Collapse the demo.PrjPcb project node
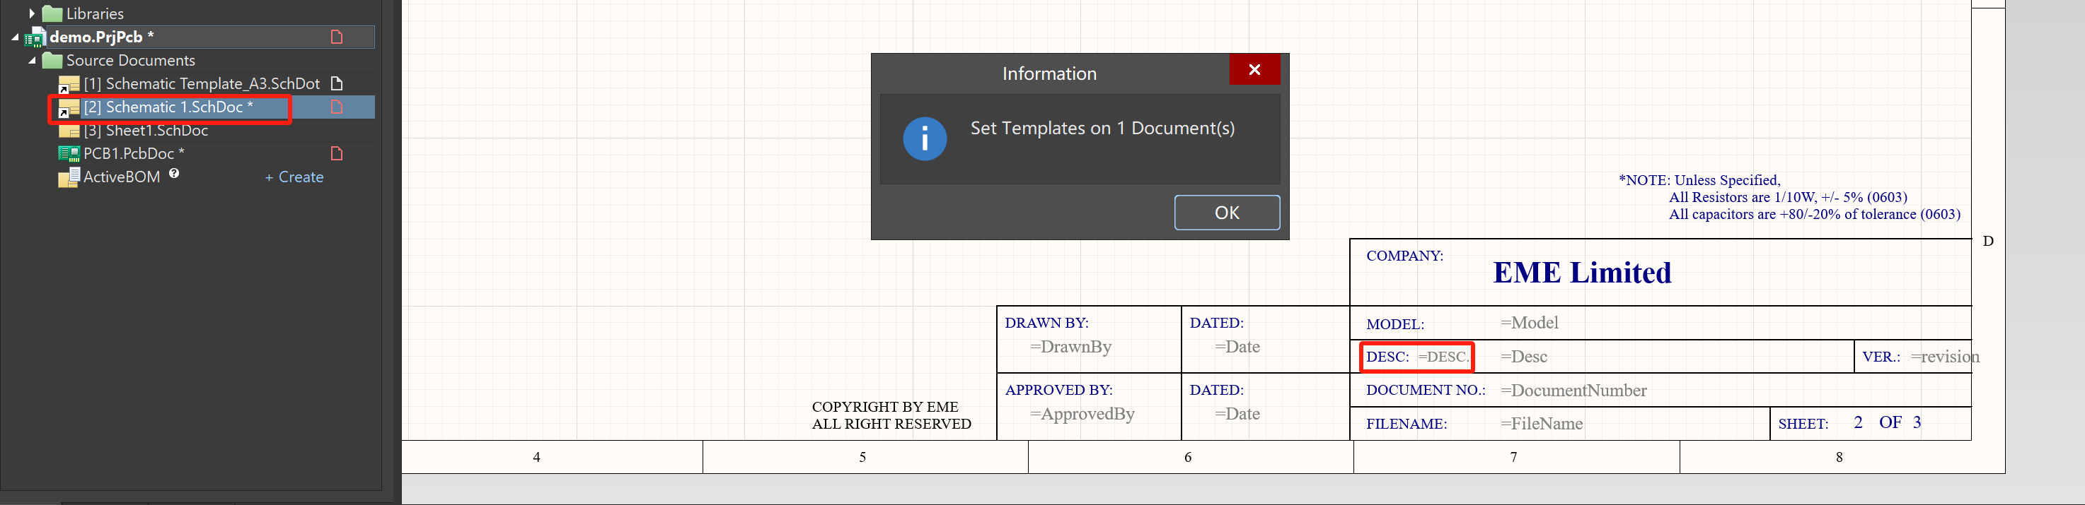This screenshot has width=2085, height=505. pyautogui.click(x=15, y=37)
